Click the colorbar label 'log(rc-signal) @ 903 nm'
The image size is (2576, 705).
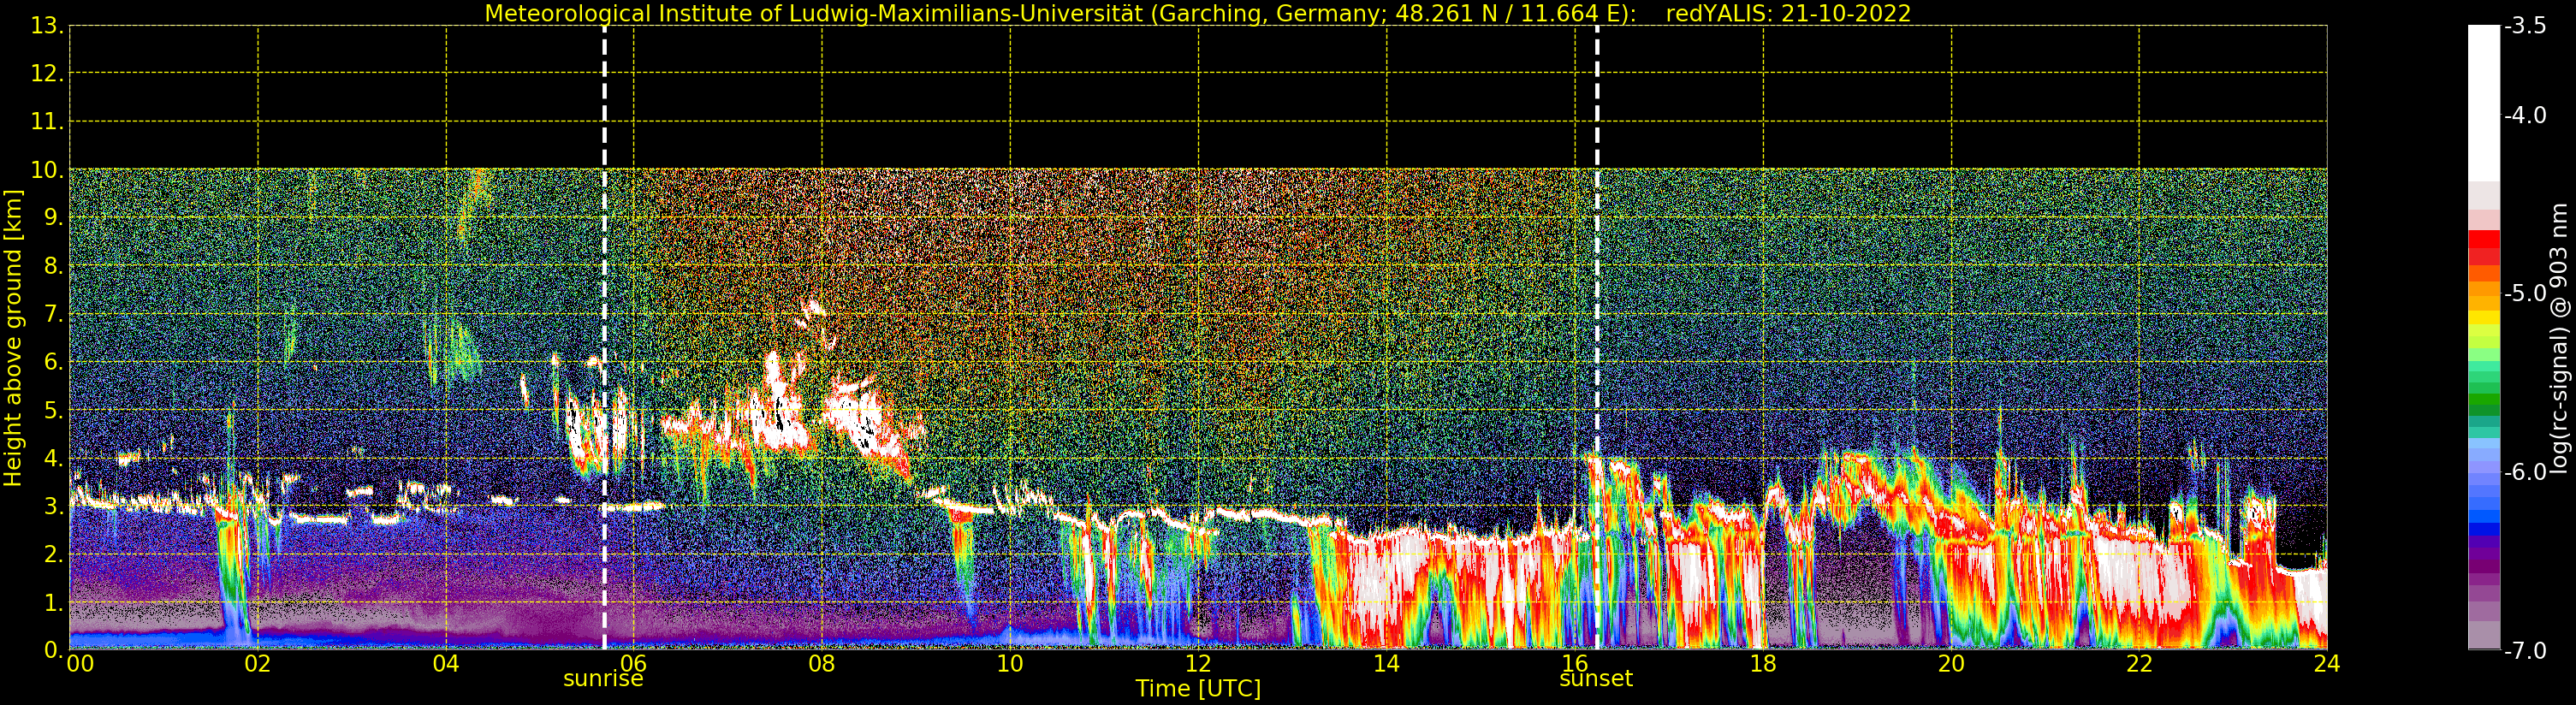pos(2559,338)
